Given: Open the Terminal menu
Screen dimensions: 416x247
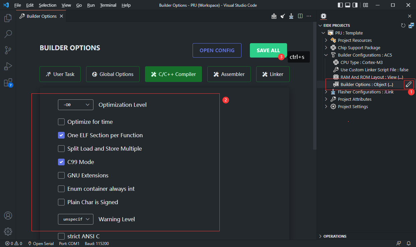Looking at the screenshot, I should (x=108, y=5).
